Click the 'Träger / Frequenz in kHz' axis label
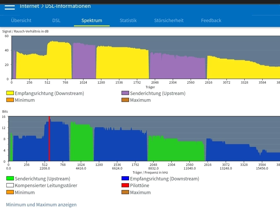 tap(150, 173)
